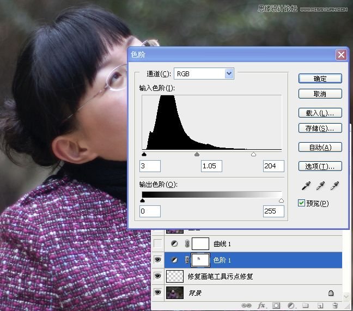The width and height of the screenshot is (353, 311).
Task: Toggle the 预览(P) checkbox
Action: (x=301, y=203)
